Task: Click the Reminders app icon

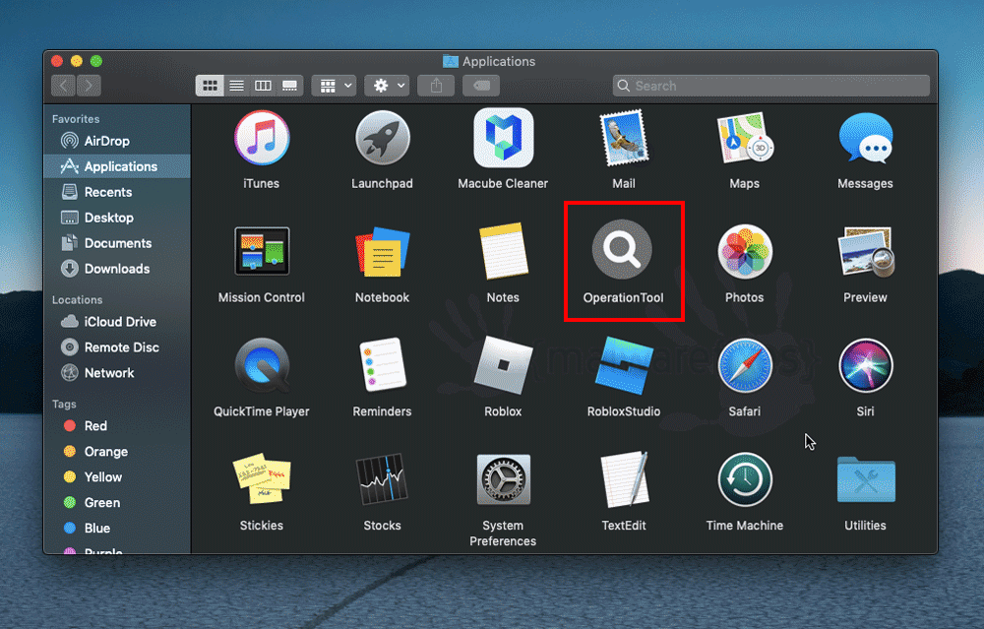Action: click(x=382, y=365)
